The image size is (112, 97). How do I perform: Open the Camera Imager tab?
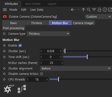click(x=83, y=23)
